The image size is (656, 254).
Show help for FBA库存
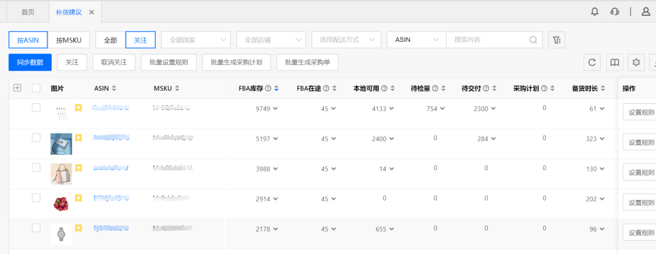point(268,88)
